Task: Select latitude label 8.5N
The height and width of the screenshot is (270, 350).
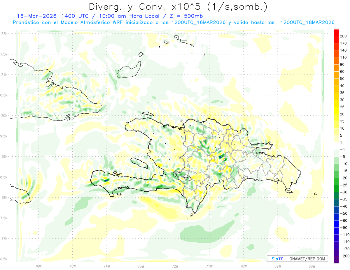Action: 4,177
